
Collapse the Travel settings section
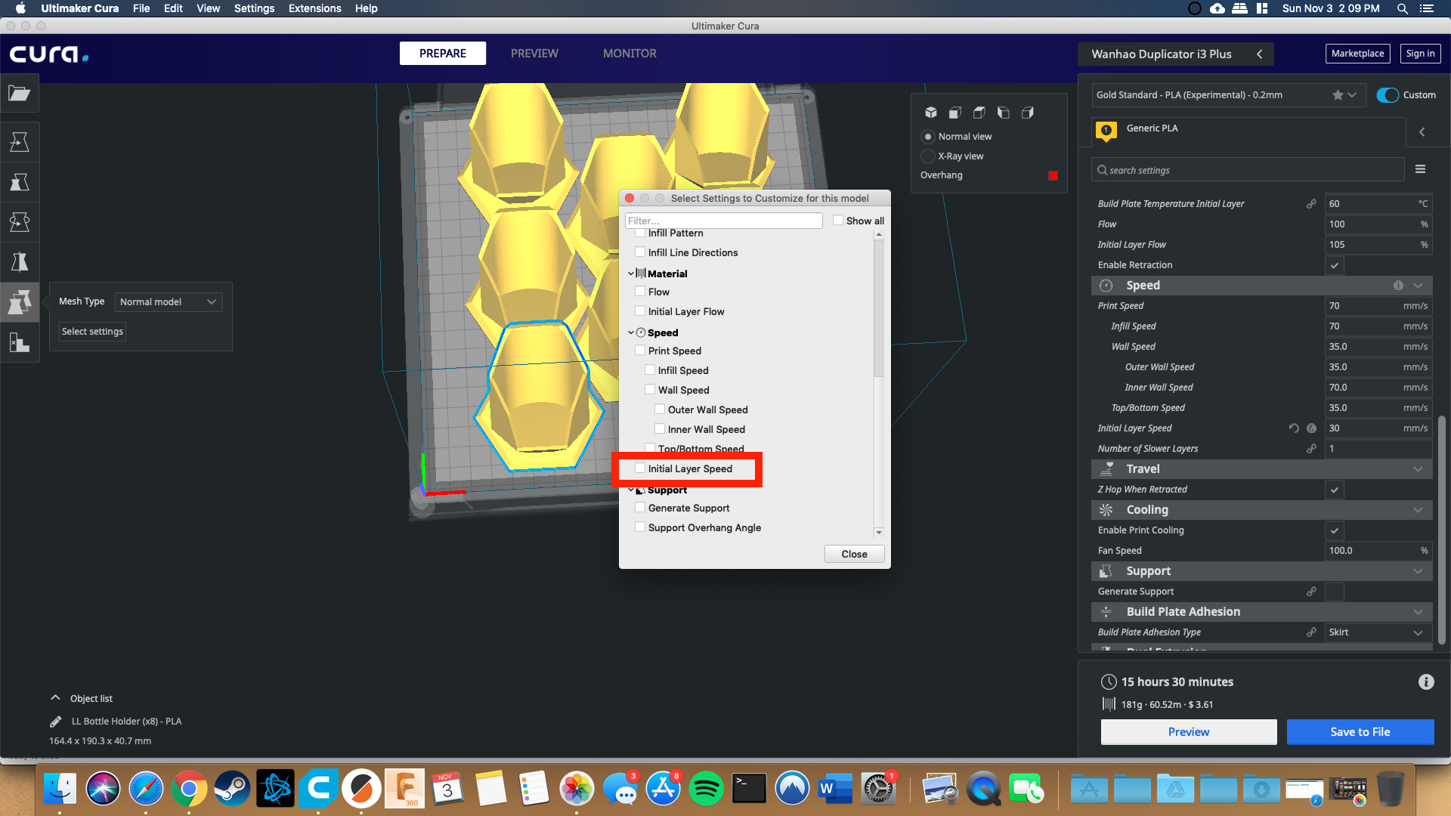point(1262,469)
